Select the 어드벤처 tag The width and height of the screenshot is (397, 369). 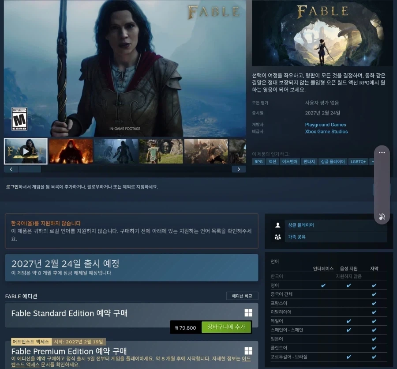pyautogui.click(x=290, y=162)
